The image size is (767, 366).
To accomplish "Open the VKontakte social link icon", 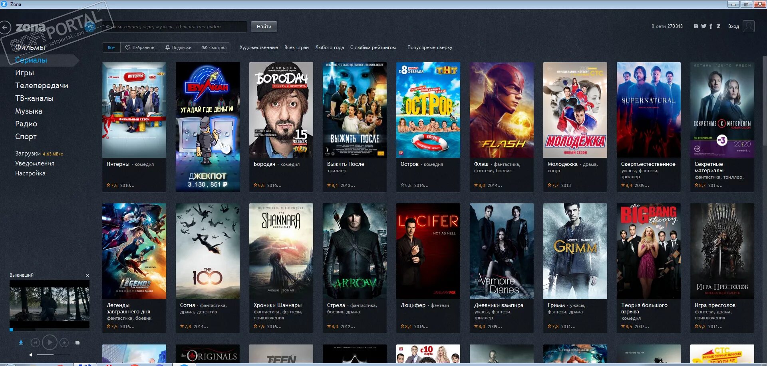I will pyautogui.click(x=696, y=26).
